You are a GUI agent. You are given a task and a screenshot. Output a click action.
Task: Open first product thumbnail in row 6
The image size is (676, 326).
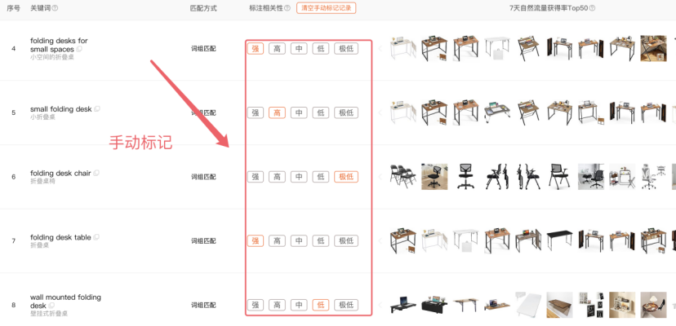403,177
